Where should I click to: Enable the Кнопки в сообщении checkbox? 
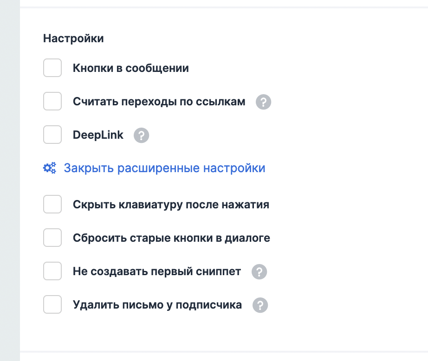(x=52, y=68)
